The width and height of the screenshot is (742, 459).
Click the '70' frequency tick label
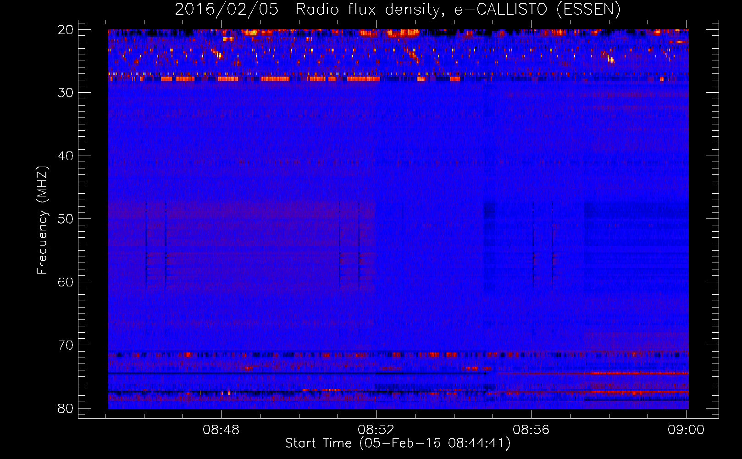[x=66, y=345]
